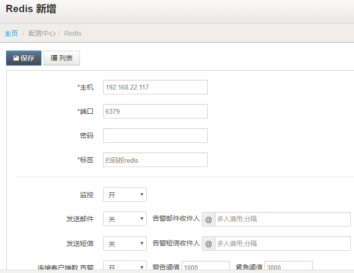This screenshot has width=354, height=273.
Task: Click the Redis breadcrumb item
Action: (x=73, y=33)
